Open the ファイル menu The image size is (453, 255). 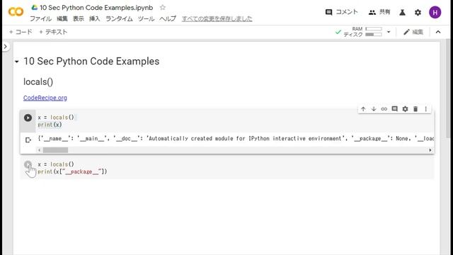[x=40, y=19]
